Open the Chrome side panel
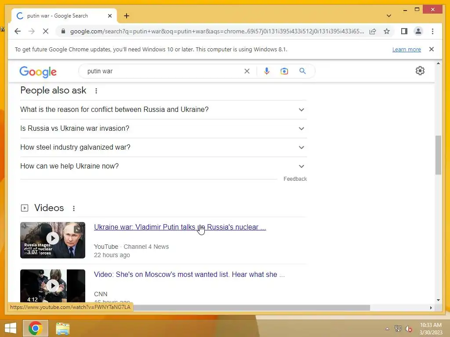Image resolution: width=450 pixels, height=337 pixels. coord(404,31)
